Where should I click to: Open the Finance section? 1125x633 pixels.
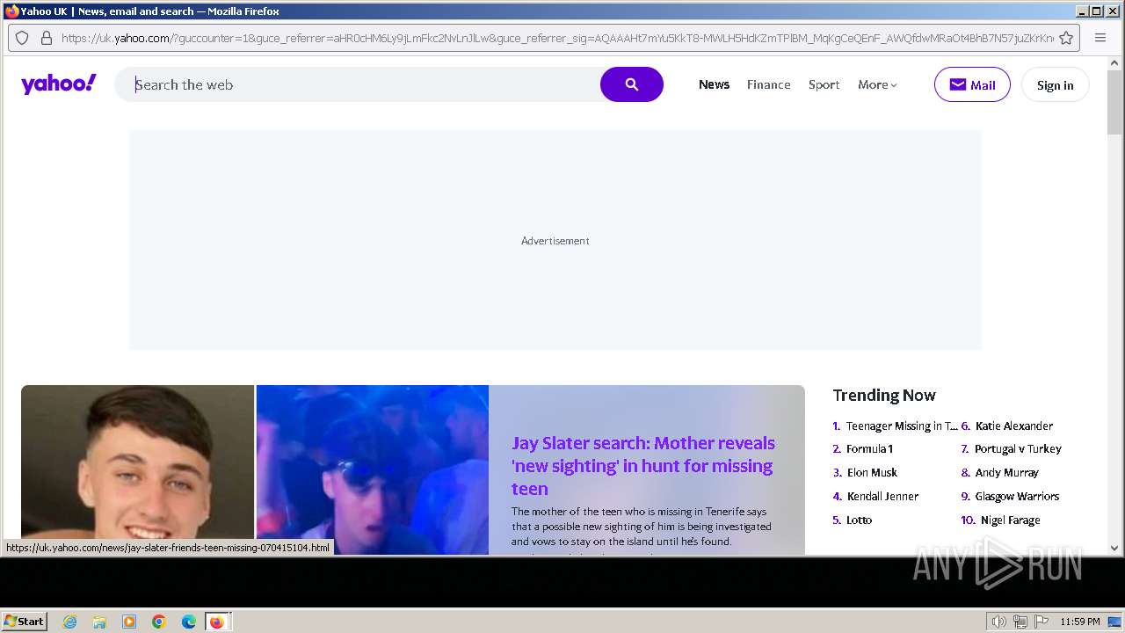click(769, 84)
